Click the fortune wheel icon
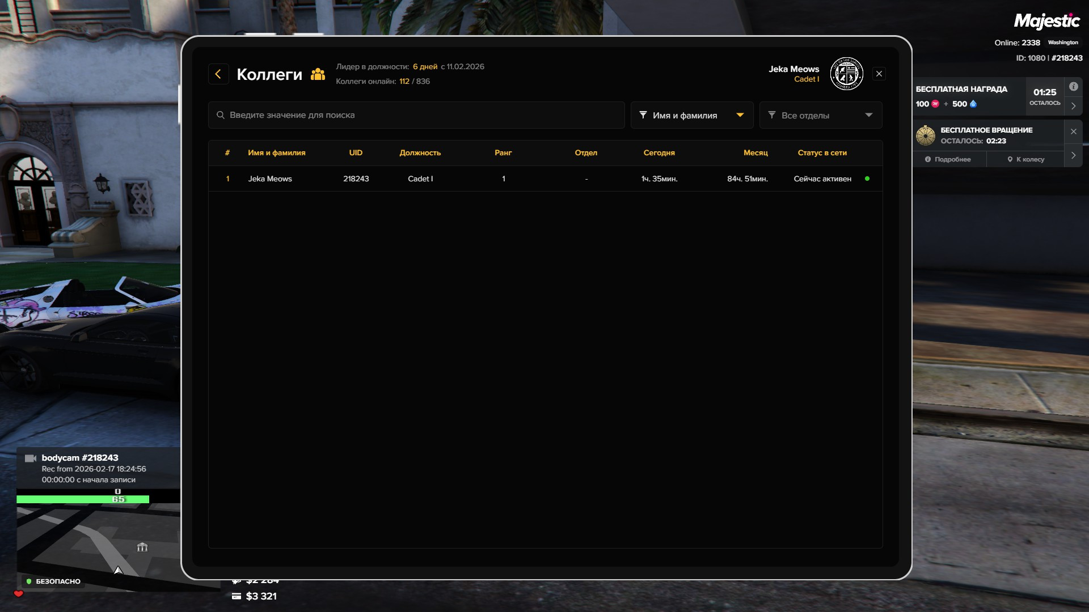The width and height of the screenshot is (1089, 612). pos(925,135)
